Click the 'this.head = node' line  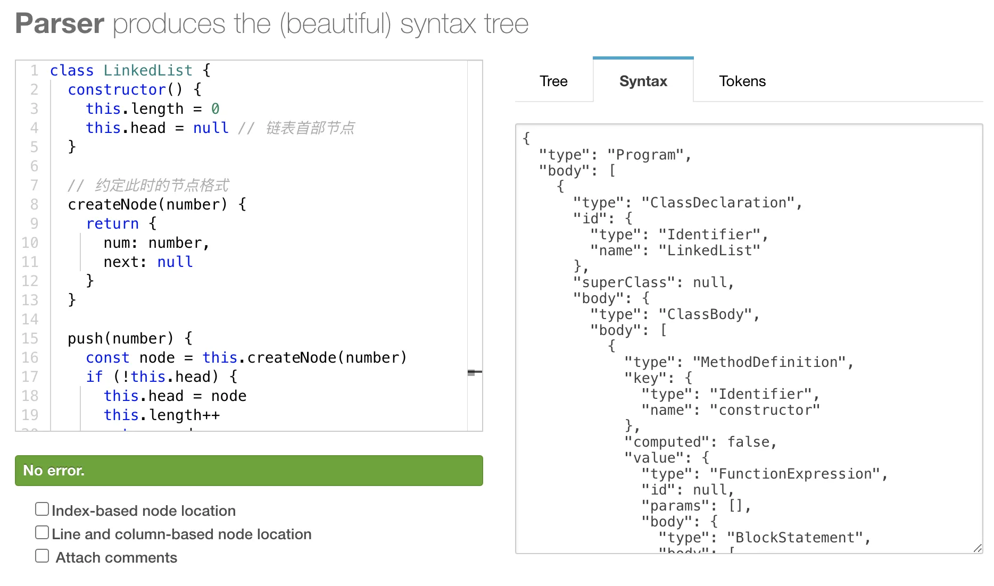pos(175,396)
